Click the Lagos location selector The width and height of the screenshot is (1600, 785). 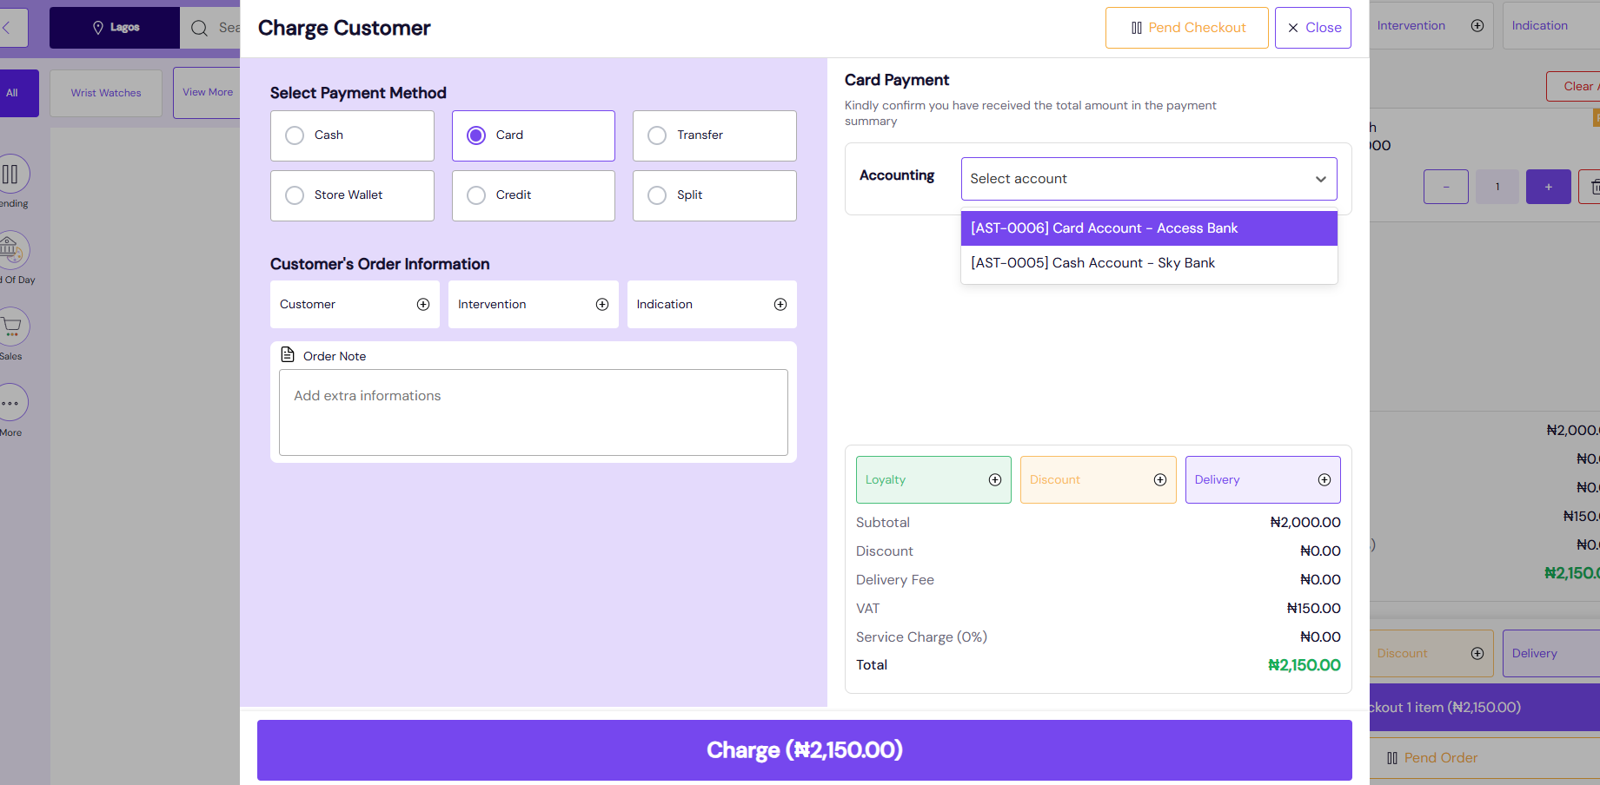pyautogui.click(x=115, y=28)
